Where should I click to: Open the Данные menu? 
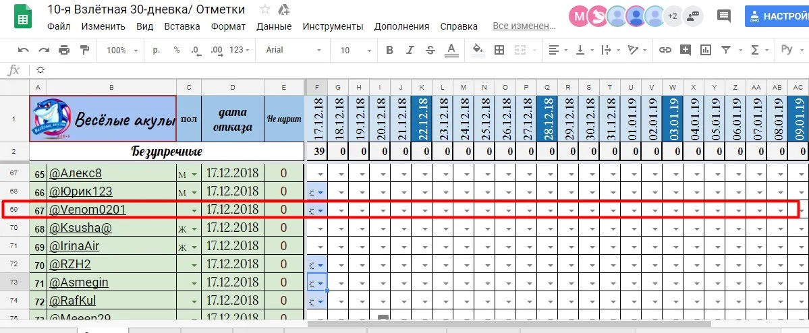274,26
